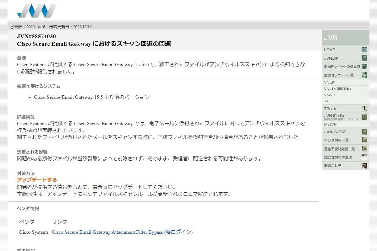Click the icon beside JVNJS/RSS
The width and height of the screenshot is (377, 251).
tap(364, 132)
